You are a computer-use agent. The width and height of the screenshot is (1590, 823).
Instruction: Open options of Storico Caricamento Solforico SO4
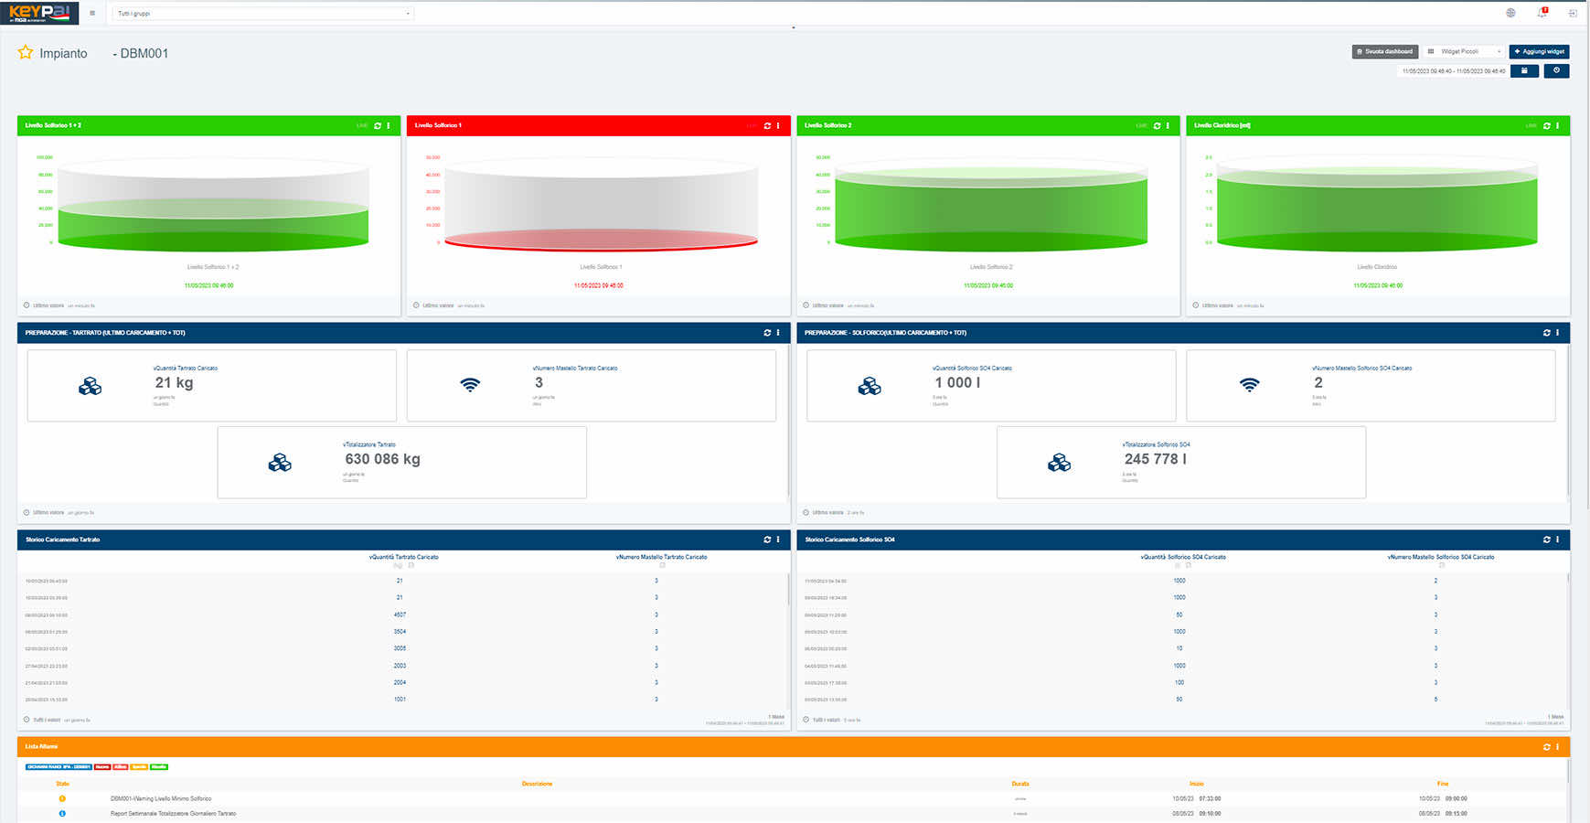coord(1557,540)
